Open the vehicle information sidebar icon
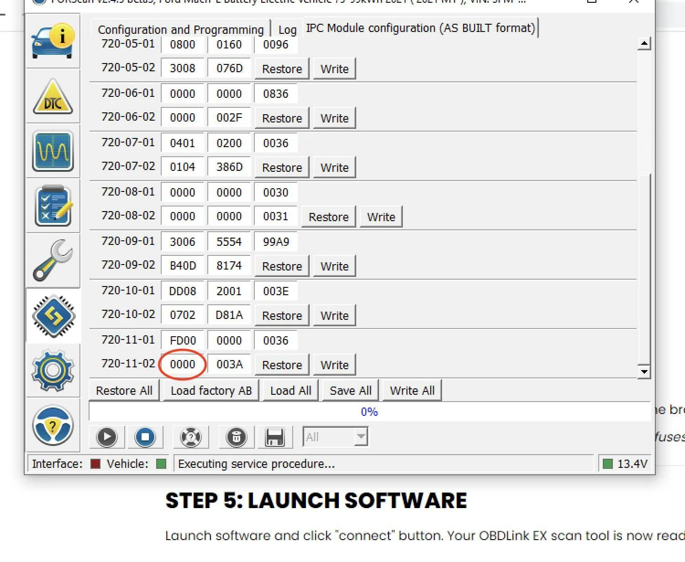The width and height of the screenshot is (685, 562). pos(53,42)
